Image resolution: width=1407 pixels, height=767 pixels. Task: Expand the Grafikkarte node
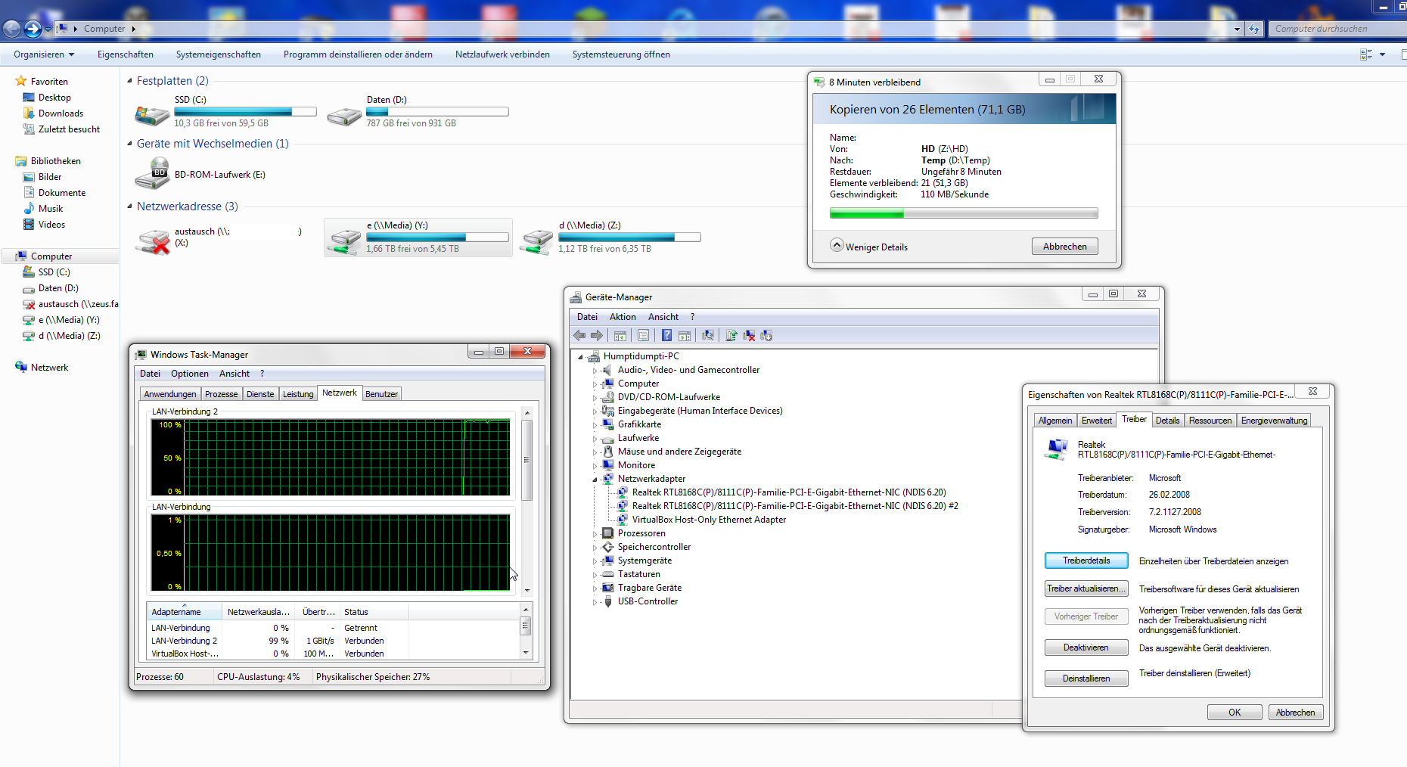point(595,425)
